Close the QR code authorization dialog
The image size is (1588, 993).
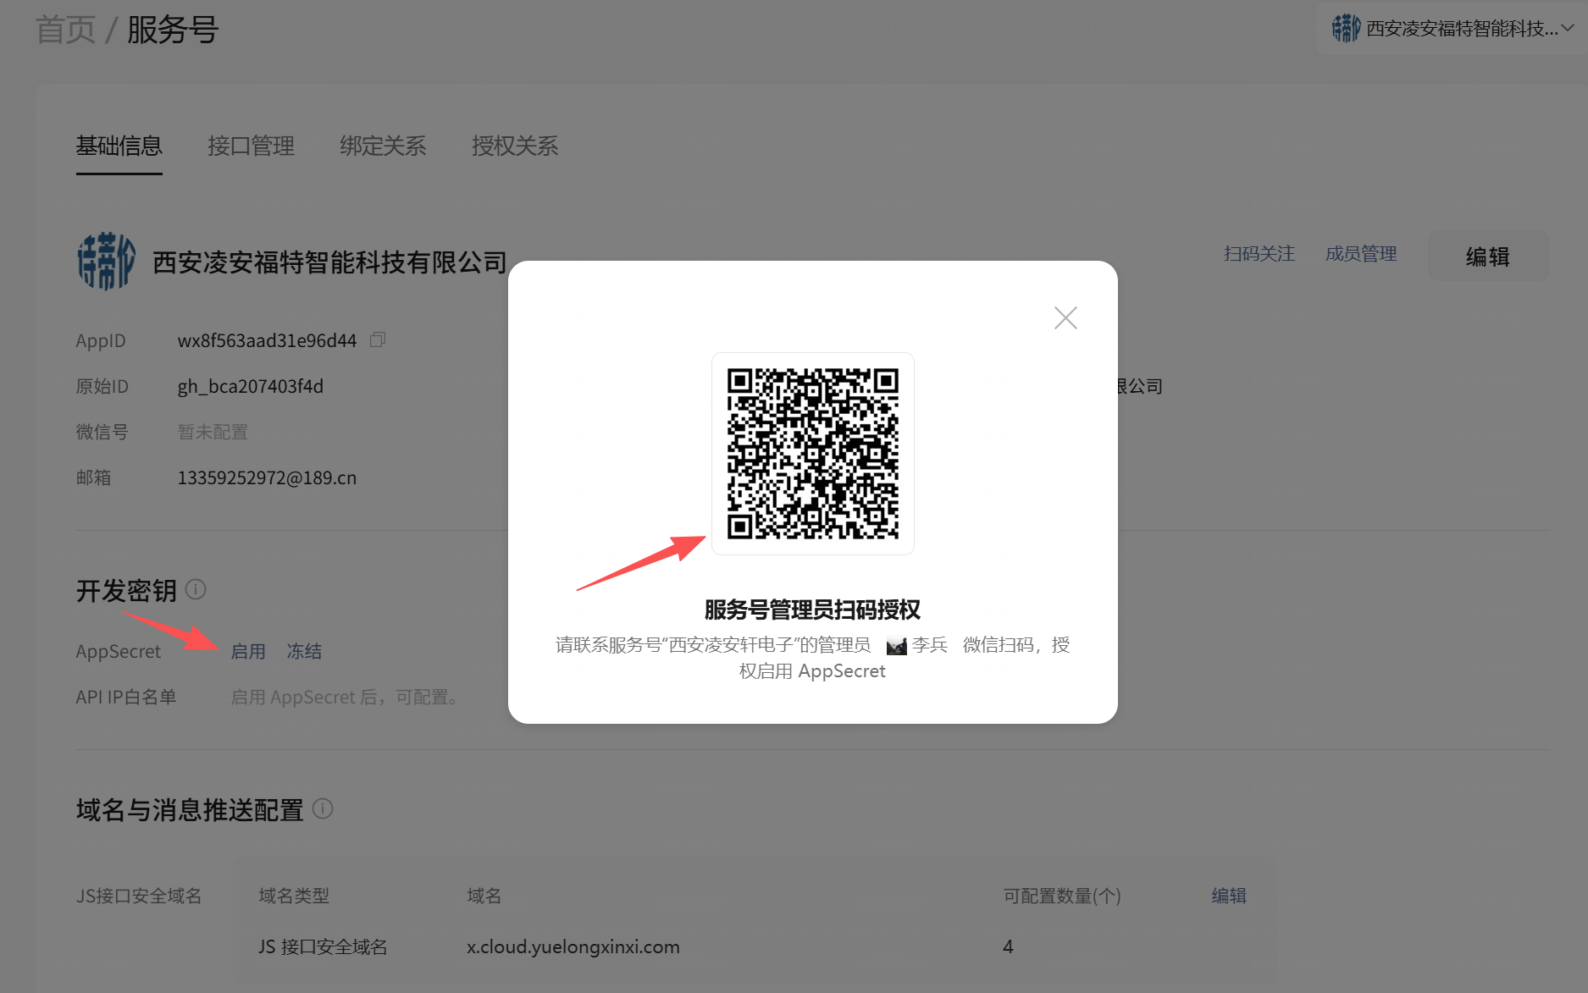click(x=1065, y=318)
